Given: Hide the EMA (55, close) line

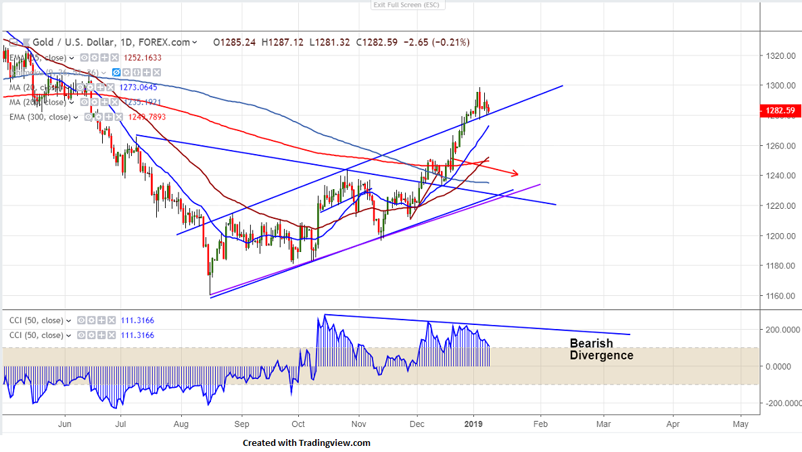Looking at the screenshot, I should [85, 58].
